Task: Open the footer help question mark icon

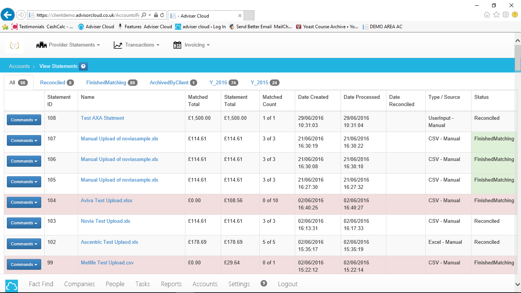Action: tap(264, 283)
